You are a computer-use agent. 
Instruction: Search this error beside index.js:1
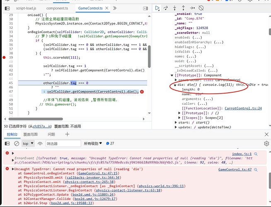coord(256,154)
